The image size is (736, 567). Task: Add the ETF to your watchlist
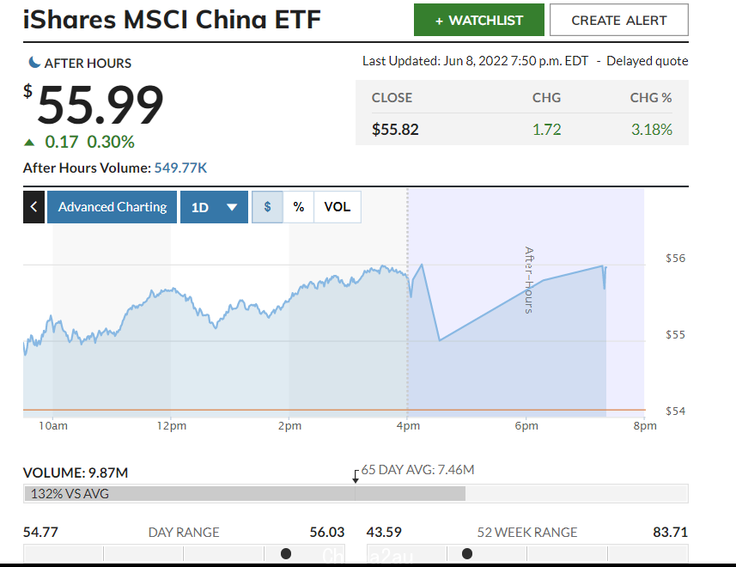coord(478,20)
